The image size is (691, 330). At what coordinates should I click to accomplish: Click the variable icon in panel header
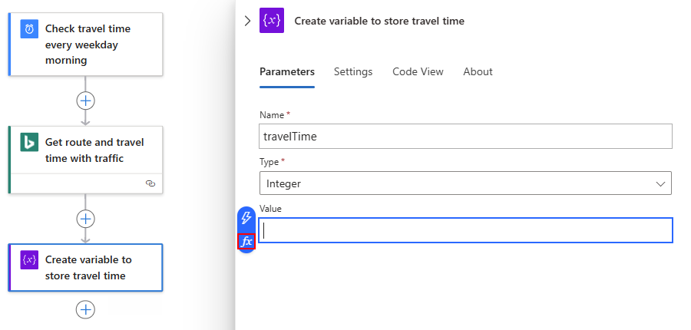click(272, 21)
